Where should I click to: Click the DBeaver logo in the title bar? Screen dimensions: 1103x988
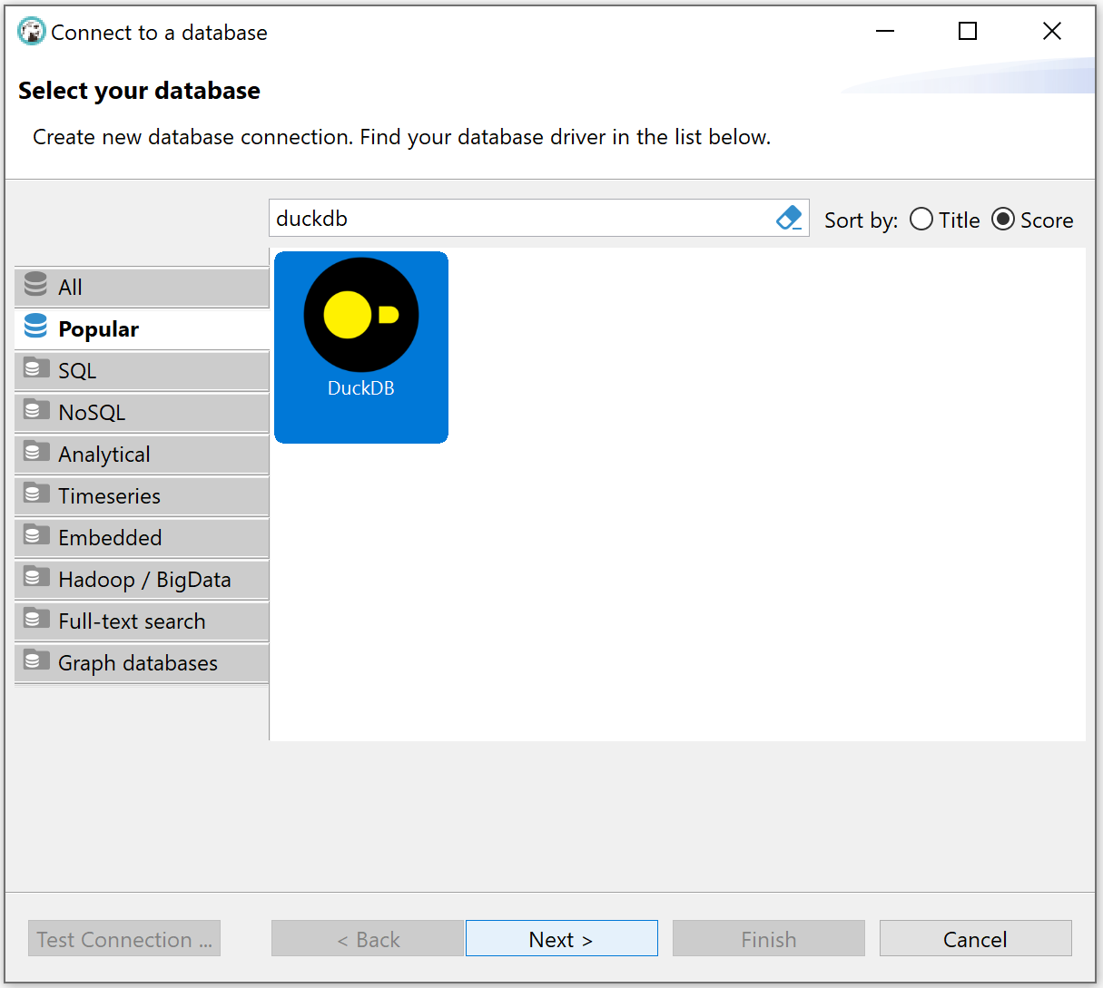coord(30,30)
